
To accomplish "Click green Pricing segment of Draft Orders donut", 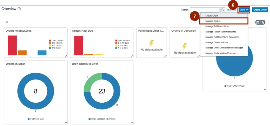I will pyautogui.click(x=93, y=82).
